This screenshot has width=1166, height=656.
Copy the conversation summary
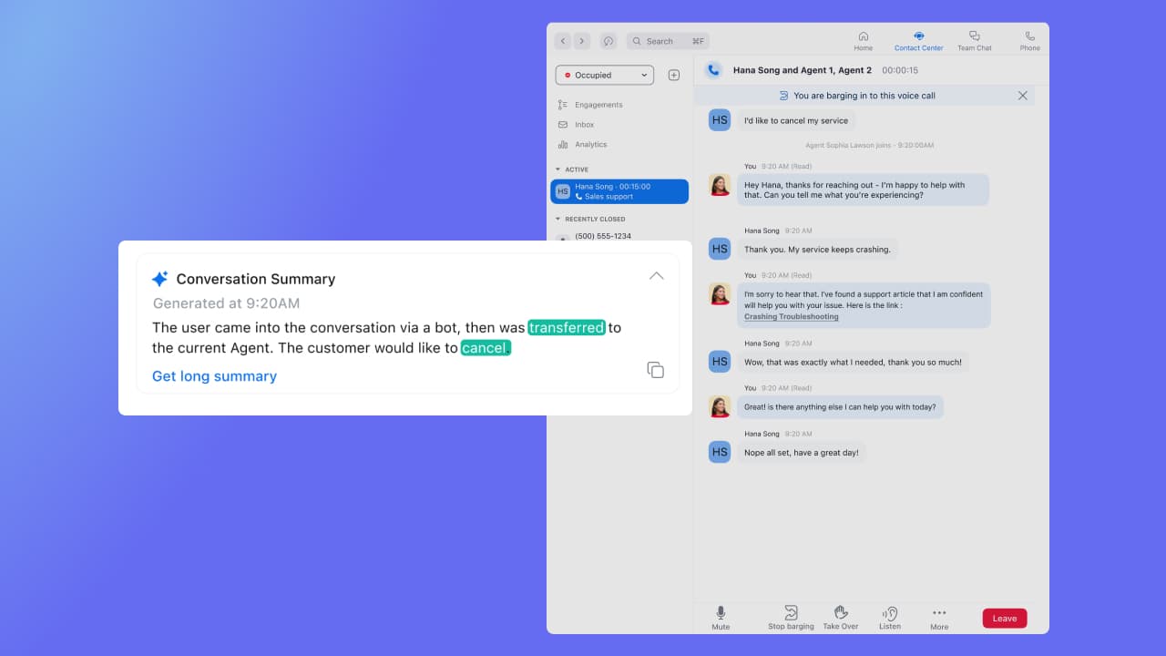655,369
